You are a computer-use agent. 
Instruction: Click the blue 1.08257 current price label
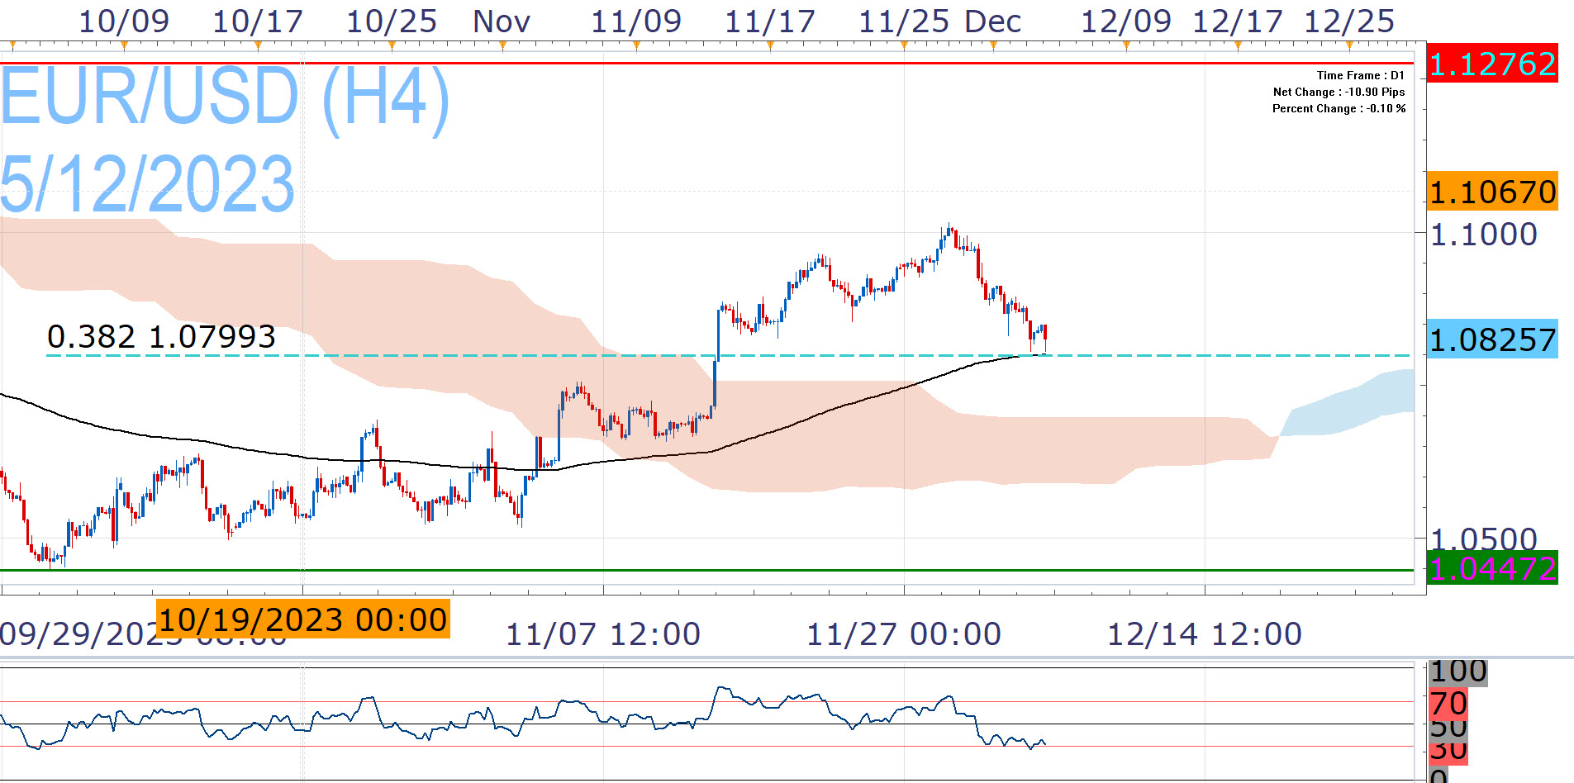coord(1491,339)
